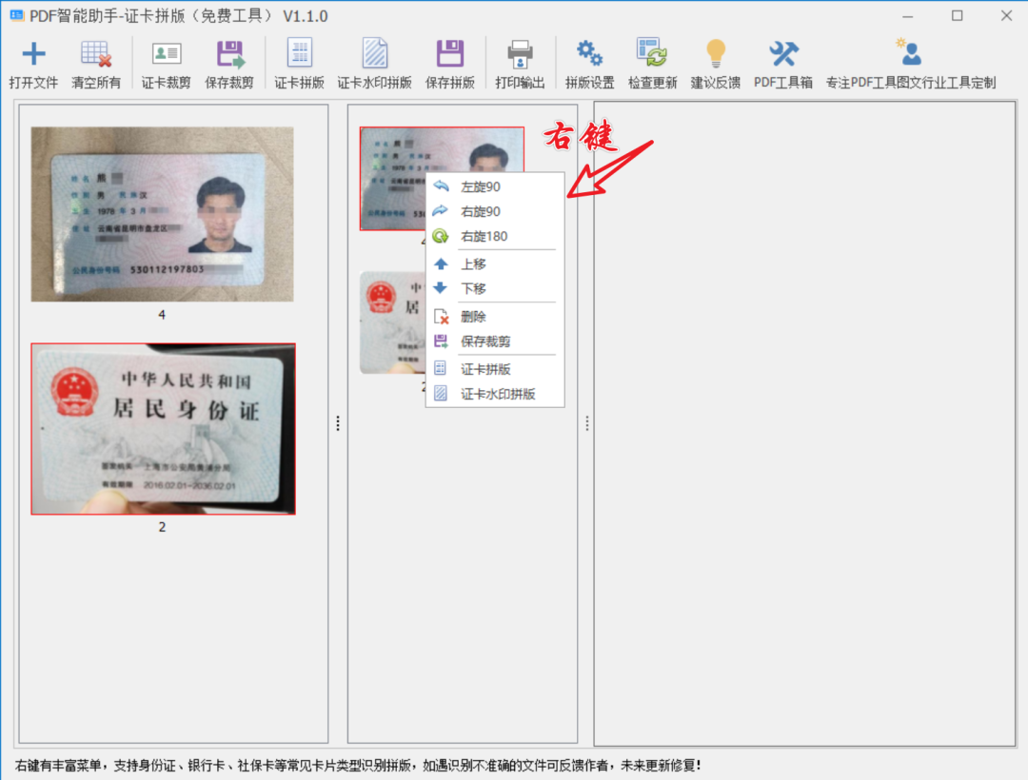
Task: Click the 保存裁剪 save crop icon
Action: 229,55
